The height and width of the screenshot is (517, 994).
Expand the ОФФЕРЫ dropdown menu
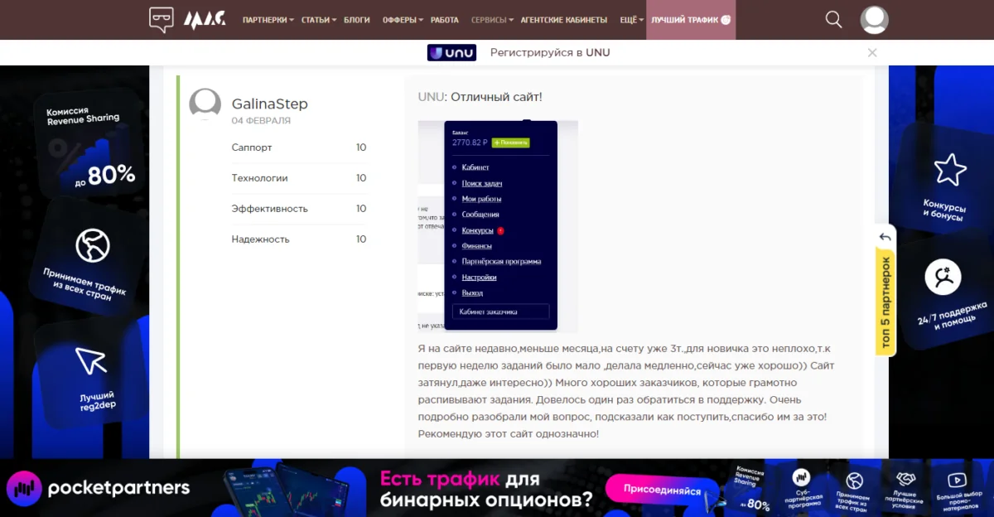403,20
